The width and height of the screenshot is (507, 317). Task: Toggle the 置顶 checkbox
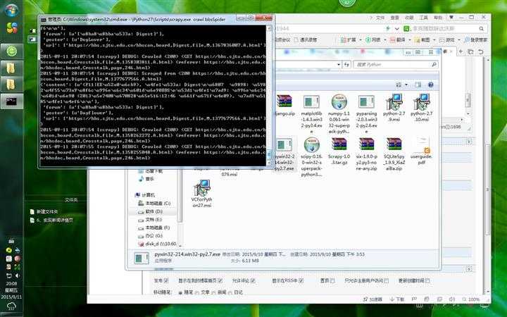point(332,280)
